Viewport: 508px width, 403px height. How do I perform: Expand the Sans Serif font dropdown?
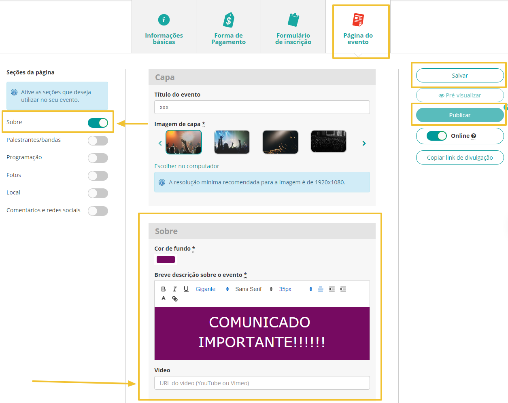[x=254, y=289]
